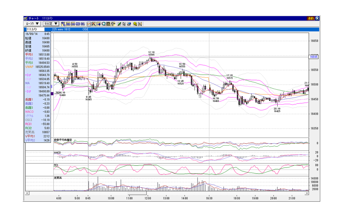This screenshot has width=343, height=217.
Task: Select the eraser tool
Action: [x=129, y=24]
